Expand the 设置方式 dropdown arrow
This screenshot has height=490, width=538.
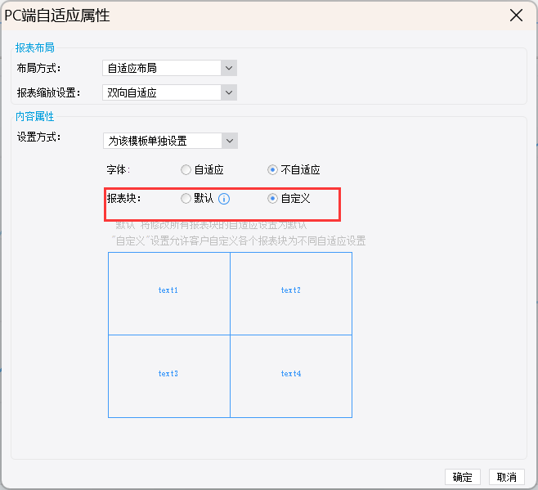[230, 141]
